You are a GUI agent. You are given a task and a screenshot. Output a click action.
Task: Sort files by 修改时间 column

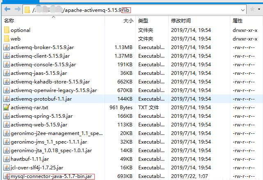tap(181, 20)
